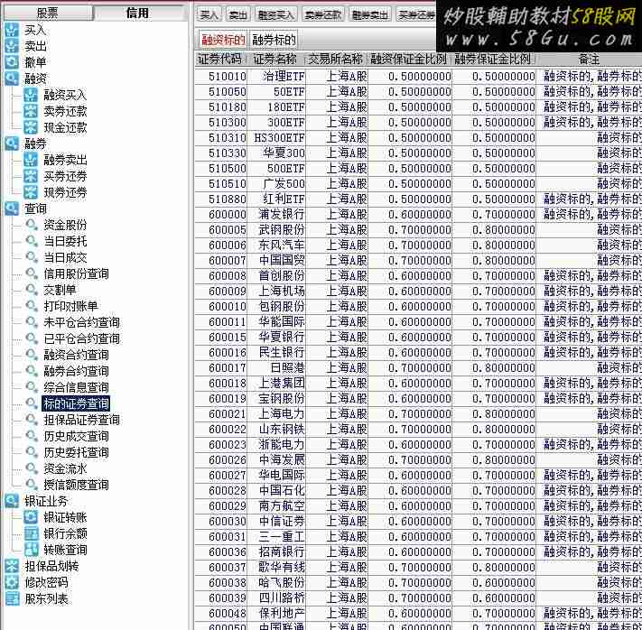Select the row with code 510050
642x630 pixels.
point(418,92)
